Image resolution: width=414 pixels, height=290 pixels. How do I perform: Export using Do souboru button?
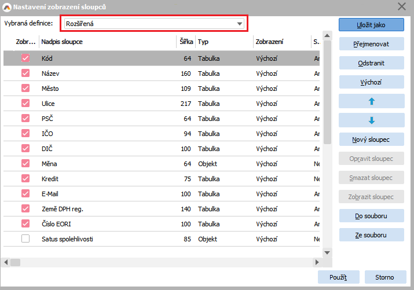[x=371, y=216]
